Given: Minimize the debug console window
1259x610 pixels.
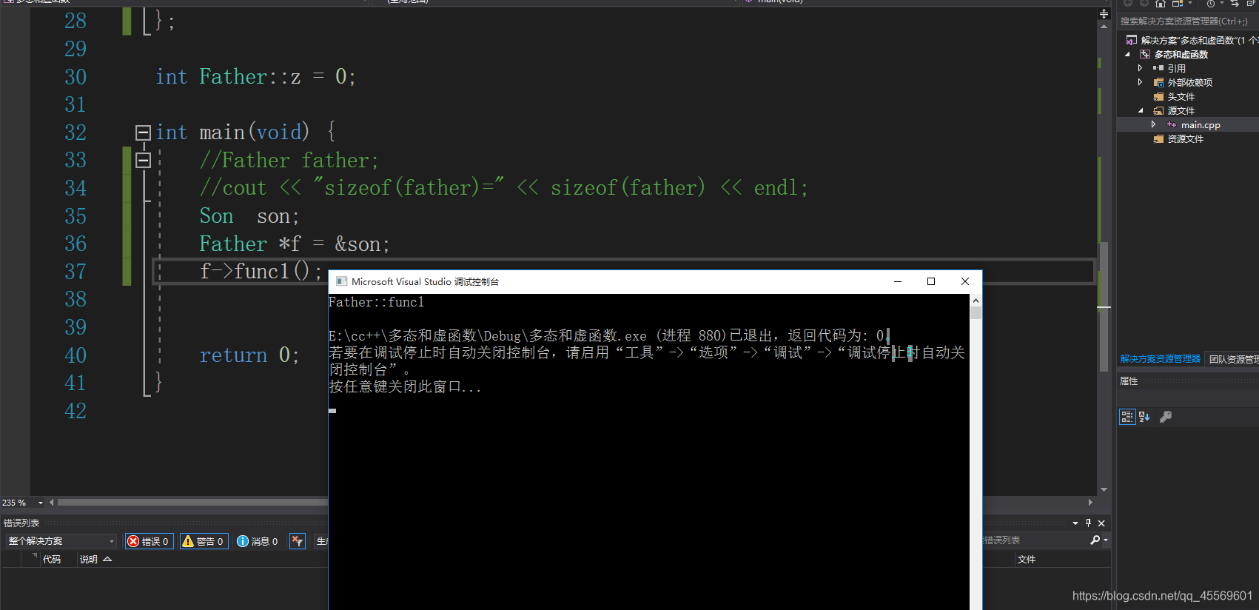Looking at the screenshot, I should 898,281.
